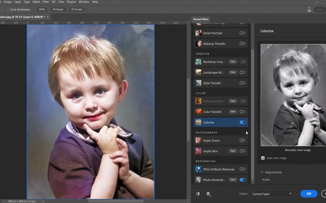Click the Style Transfer label
326x203 pixels.
[212, 83]
